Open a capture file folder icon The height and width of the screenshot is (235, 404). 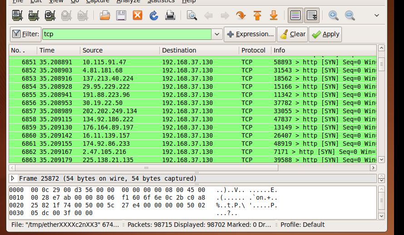(x=105, y=15)
